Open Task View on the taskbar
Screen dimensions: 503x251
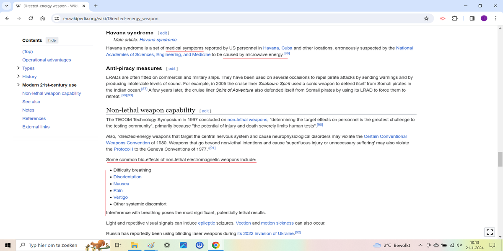tap(118, 245)
